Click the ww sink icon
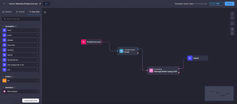Screen dimensions: 237x104 point(4,70)
